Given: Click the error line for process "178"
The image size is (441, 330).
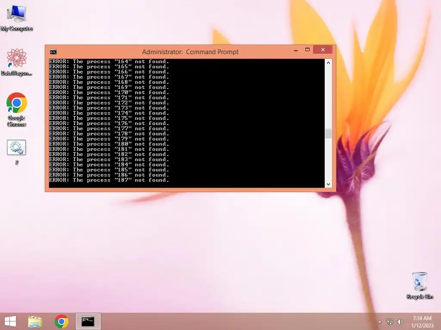Looking at the screenshot, I should pyautogui.click(x=109, y=134).
